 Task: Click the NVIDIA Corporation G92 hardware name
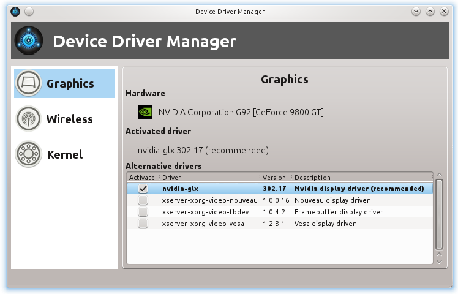(x=241, y=112)
